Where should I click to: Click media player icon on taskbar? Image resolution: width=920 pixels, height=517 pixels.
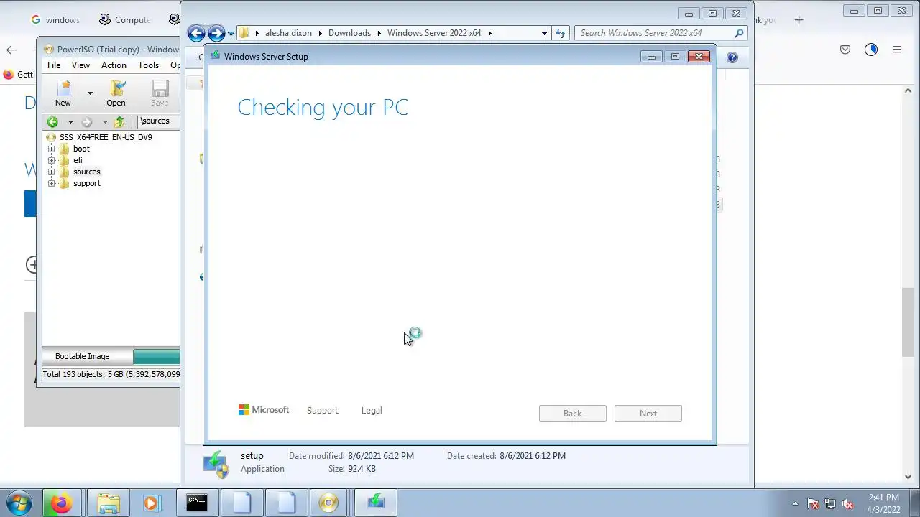pyautogui.click(x=151, y=503)
